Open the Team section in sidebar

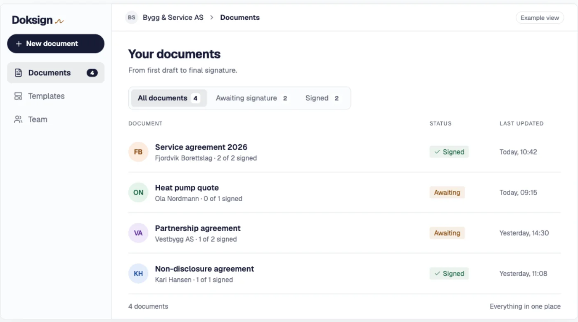(56, 120)
